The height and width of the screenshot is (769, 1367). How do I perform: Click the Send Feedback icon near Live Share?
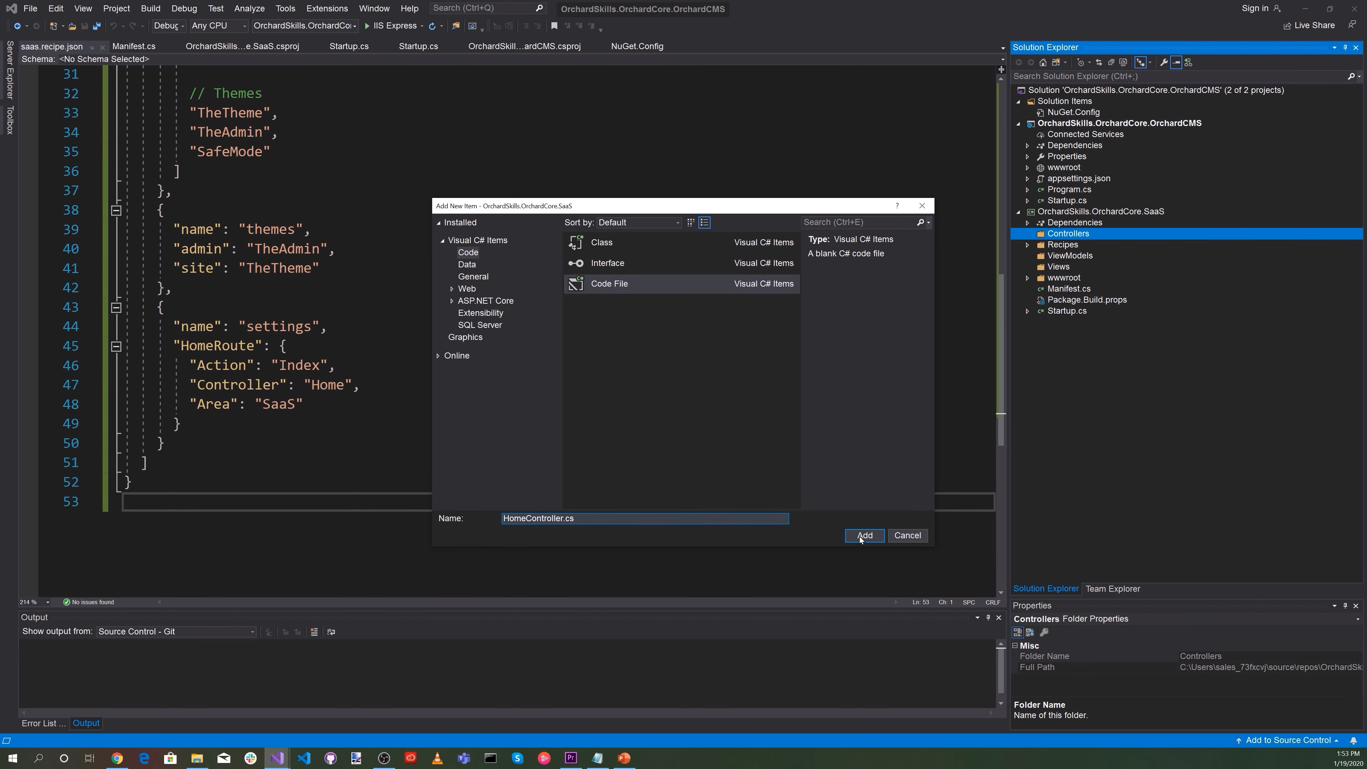pos(1352,25)
